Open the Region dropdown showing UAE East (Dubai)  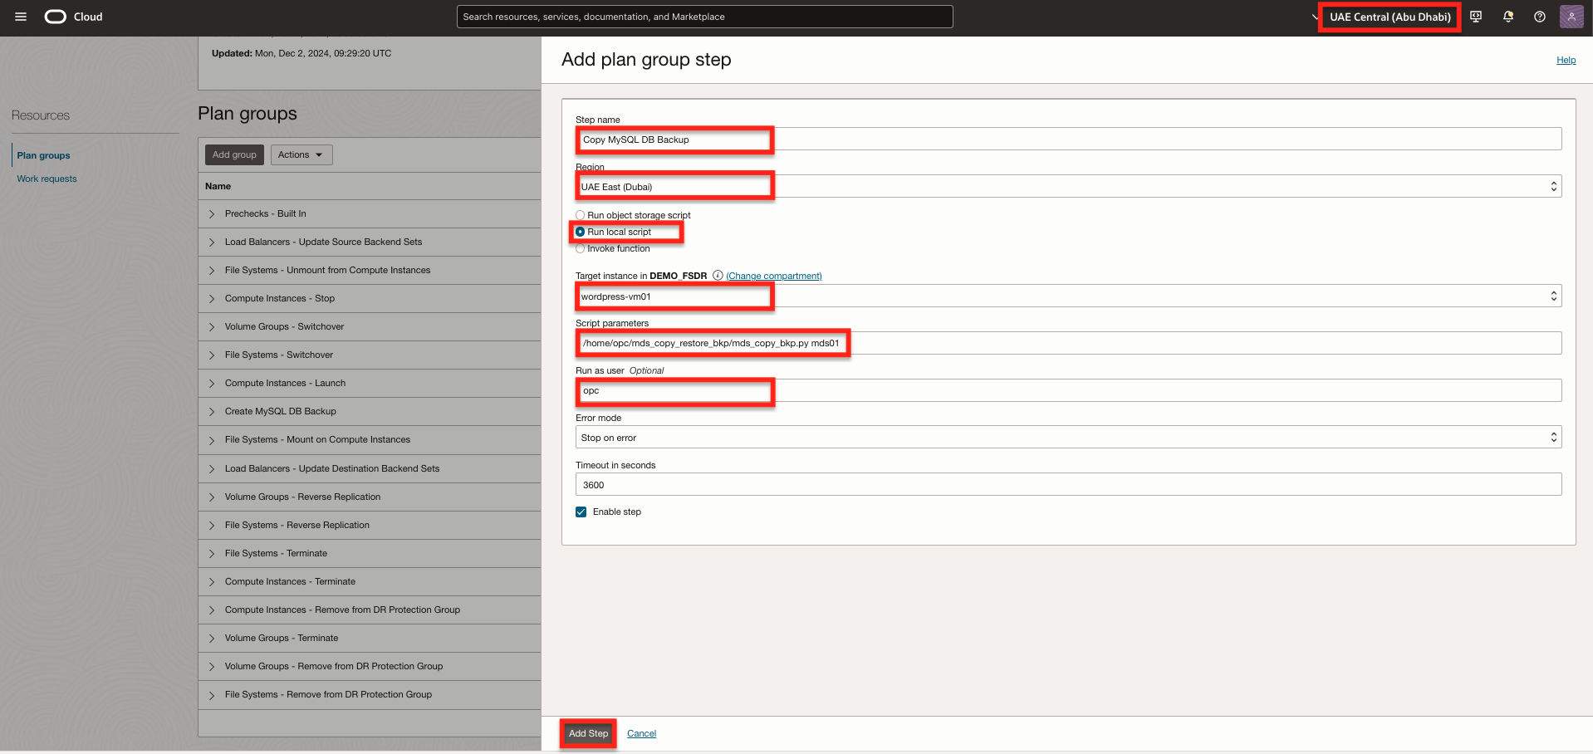[x=1069, y=187]
